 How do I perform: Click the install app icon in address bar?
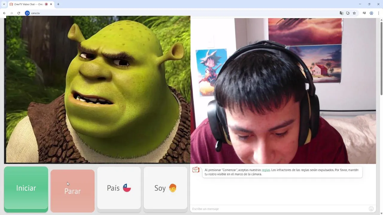(x=348, y=13)
